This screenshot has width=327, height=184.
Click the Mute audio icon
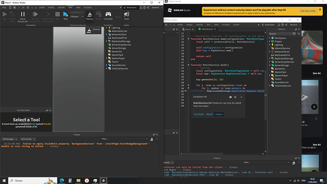pos(127,16)
